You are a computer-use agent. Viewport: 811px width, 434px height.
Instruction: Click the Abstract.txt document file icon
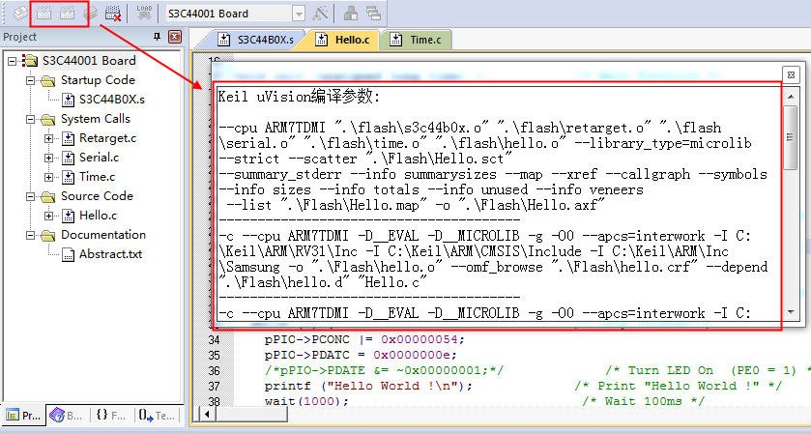click(x=68, y=254)
